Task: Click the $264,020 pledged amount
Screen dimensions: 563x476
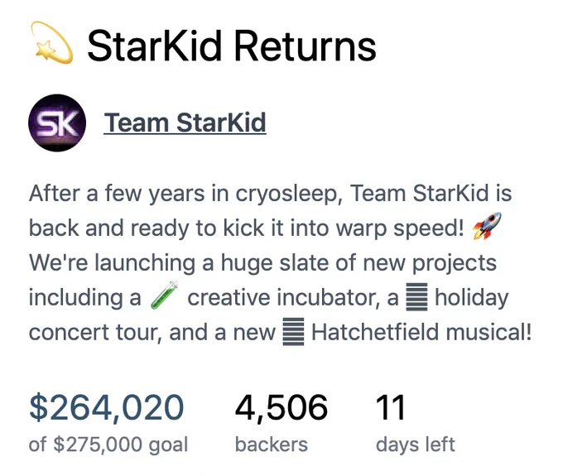Action: tap(106, 407)
